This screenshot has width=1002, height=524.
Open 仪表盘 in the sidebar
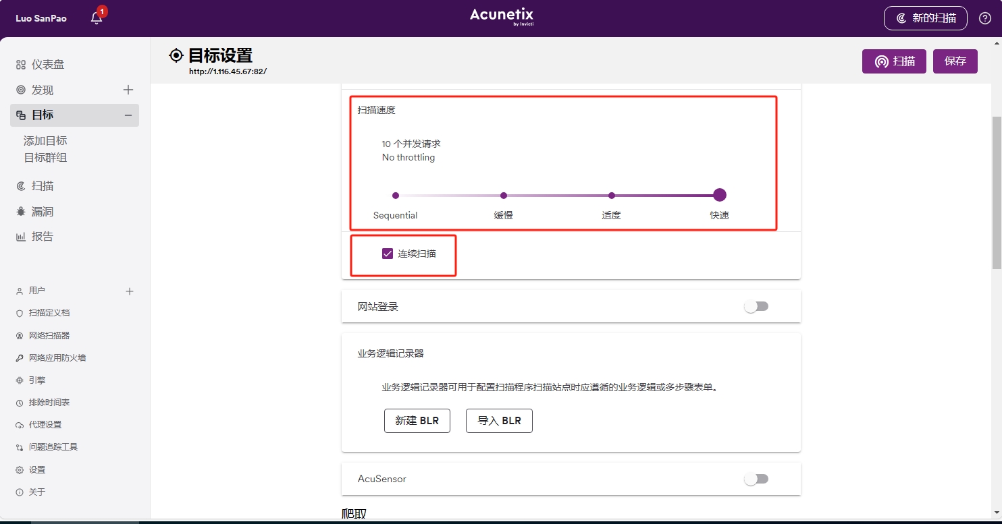pyautogui.click(x=48, y=65)
